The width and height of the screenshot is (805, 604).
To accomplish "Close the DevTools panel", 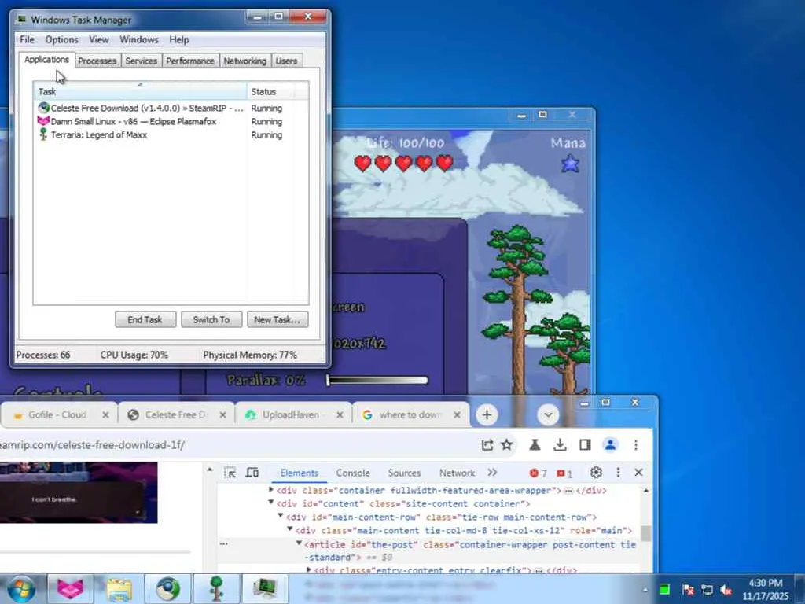I will coord(638,473).
